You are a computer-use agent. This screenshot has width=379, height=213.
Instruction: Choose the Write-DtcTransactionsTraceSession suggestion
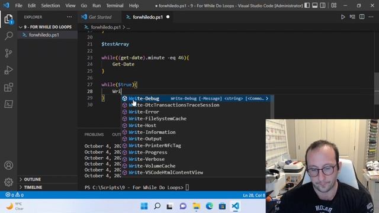[196, 105]
